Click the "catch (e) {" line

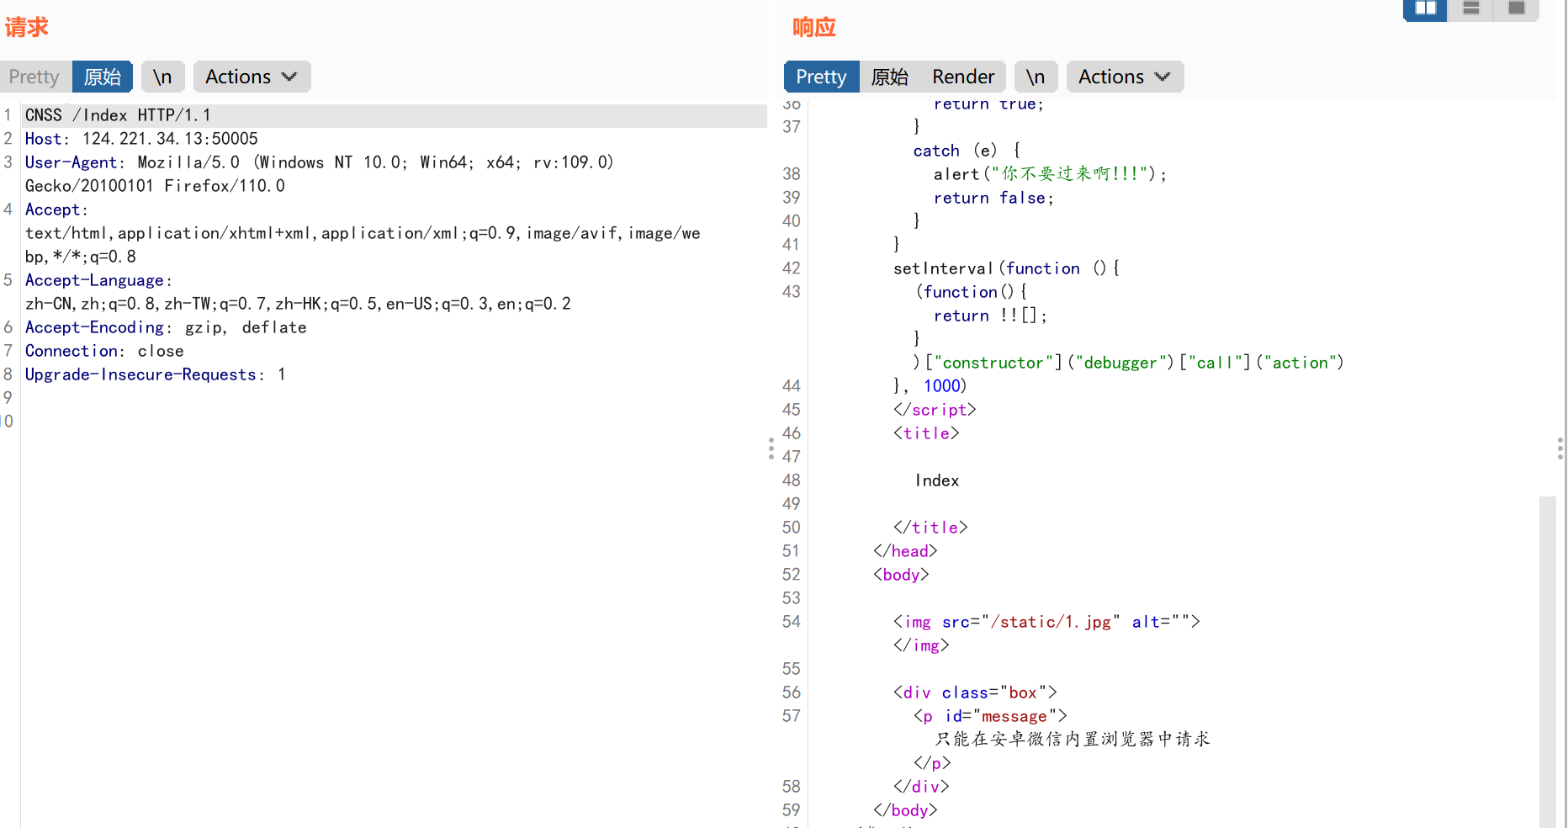pyautogui.click(x=967, y=151)
